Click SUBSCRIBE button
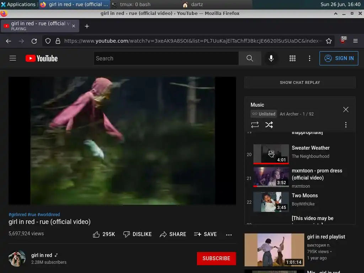This screenshot has height=273, width=364. 216,258
